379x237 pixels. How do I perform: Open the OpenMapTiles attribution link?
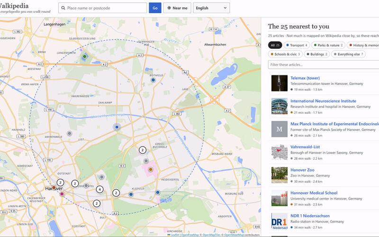click(x=211, y=235)
